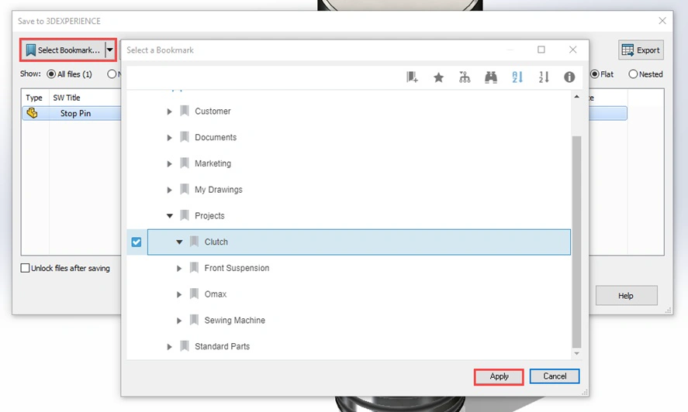Select the Marketing tree item label
Viewport: 688px width, 412px height.
213,163
